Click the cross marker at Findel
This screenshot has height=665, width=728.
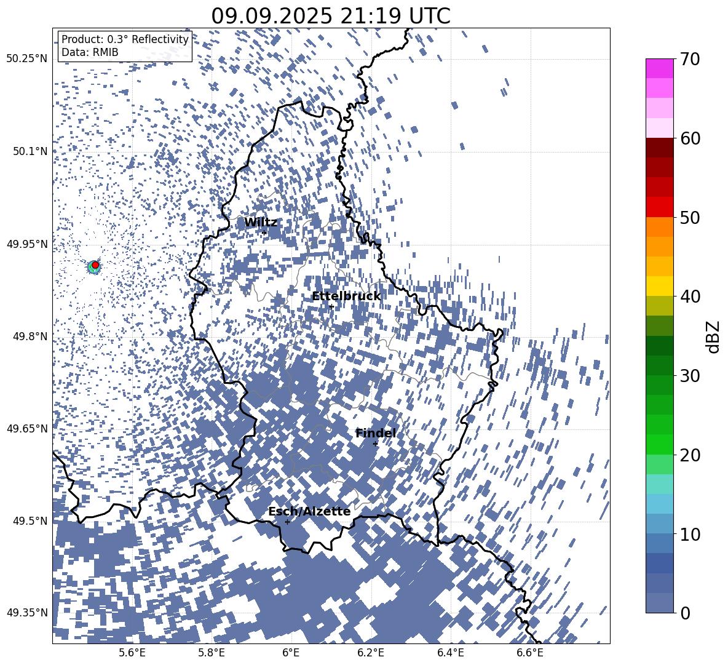point(376,444)
